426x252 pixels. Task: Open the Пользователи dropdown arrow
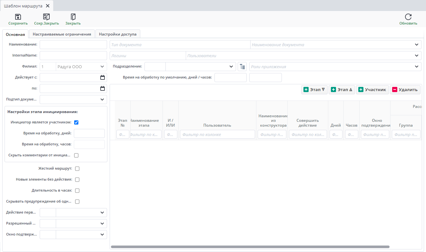click(417, 56)
